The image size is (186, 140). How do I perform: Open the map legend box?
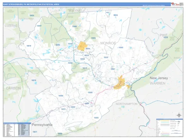pyautogui.click(x=169, y=128)
